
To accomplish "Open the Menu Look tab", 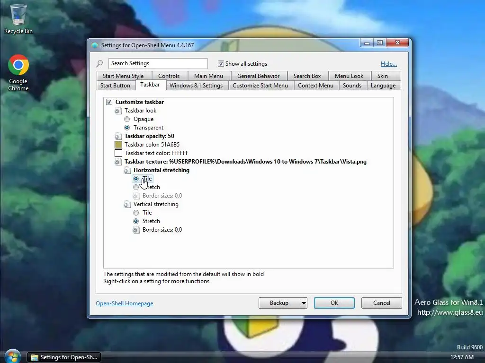I will tap(349, 76).
